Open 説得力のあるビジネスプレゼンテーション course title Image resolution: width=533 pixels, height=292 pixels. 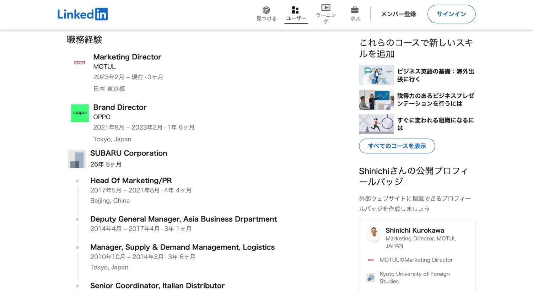[x=436, y=100]
